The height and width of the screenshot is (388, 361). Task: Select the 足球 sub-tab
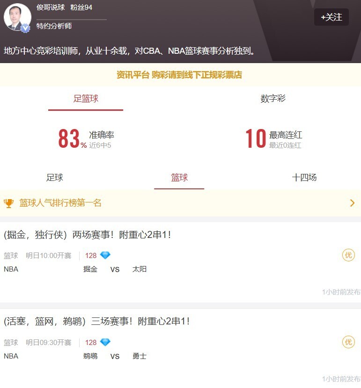pyautogui.click(x=54, y=178)
